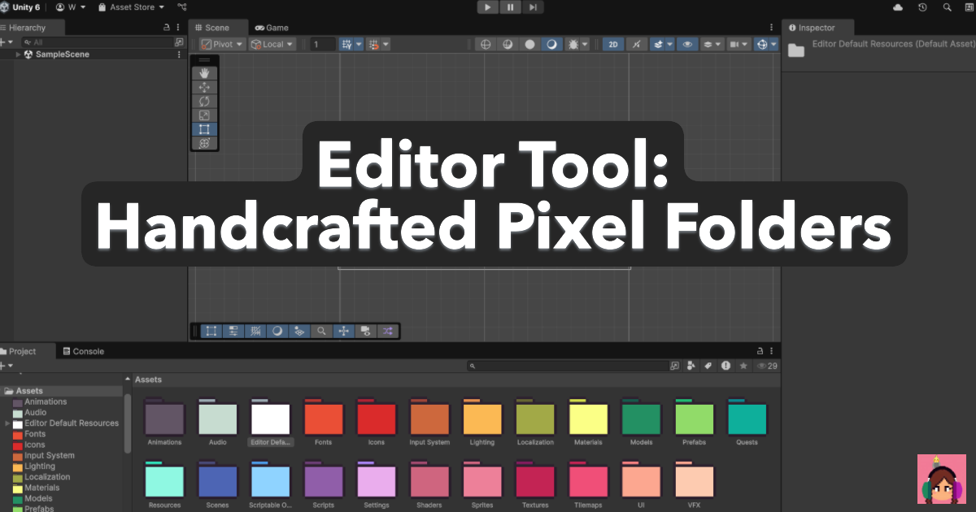Screen dimensions: 976x512
Task: Open the Scene view options kebab menu
Action: (772, 28)
